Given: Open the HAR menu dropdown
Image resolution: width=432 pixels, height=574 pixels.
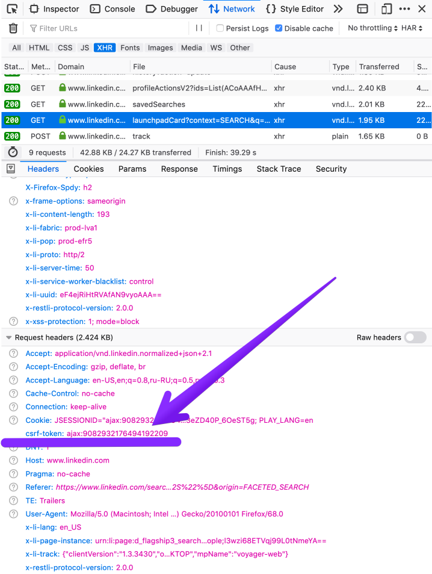Looking at the screenshot, I should tap(412, 28).
